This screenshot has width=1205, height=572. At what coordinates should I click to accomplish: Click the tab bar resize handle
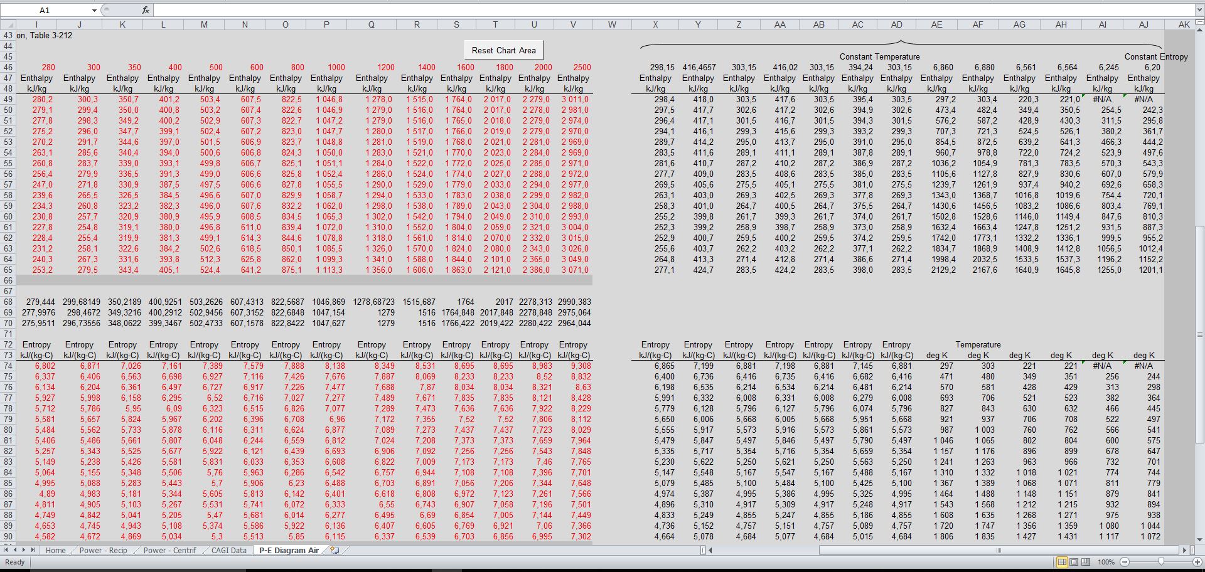click(702, 550)
